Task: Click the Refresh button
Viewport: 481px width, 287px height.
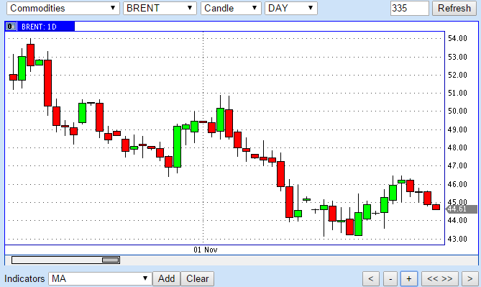Action: (x=454, y=9)
